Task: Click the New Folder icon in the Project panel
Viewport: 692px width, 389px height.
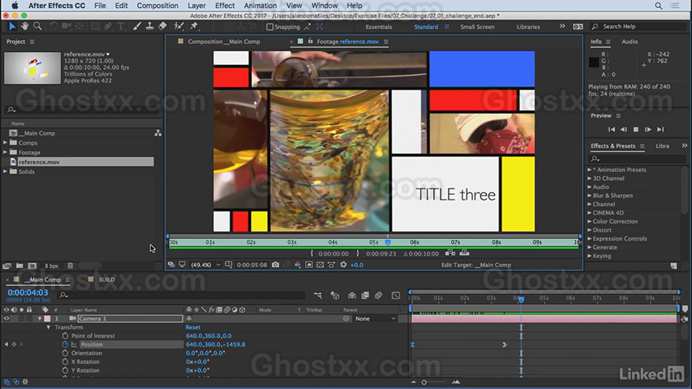Action: (20, 266)
